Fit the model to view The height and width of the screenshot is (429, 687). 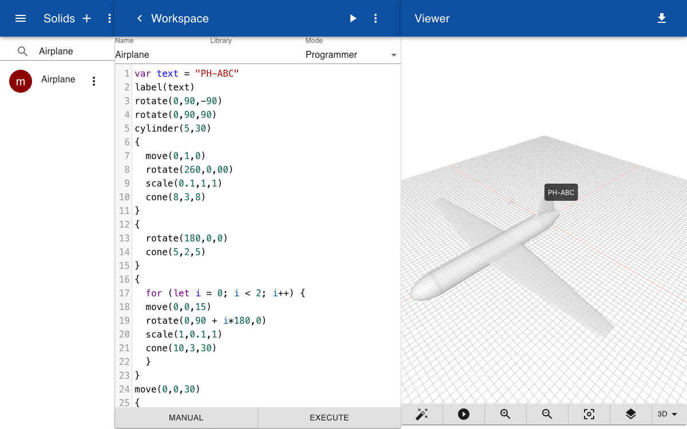point(589,414)
